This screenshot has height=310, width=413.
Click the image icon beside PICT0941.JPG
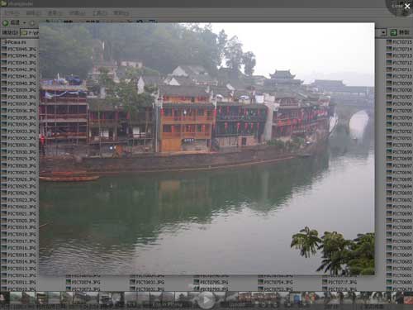(x=4, y=76)
